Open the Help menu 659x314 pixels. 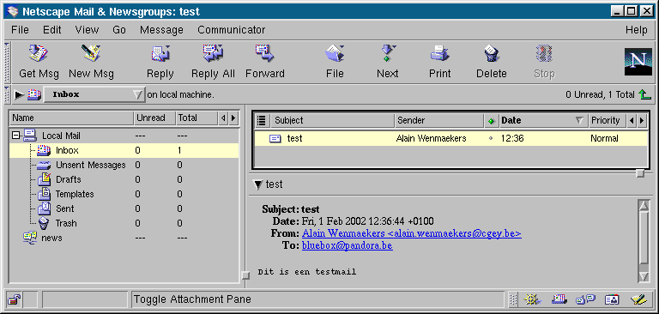(x=637, y=30)
